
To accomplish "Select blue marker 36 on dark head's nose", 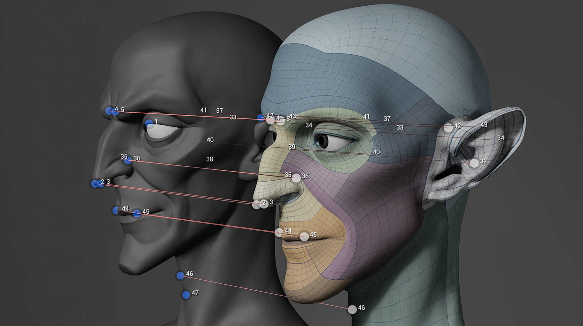I will tap(128, 161).
